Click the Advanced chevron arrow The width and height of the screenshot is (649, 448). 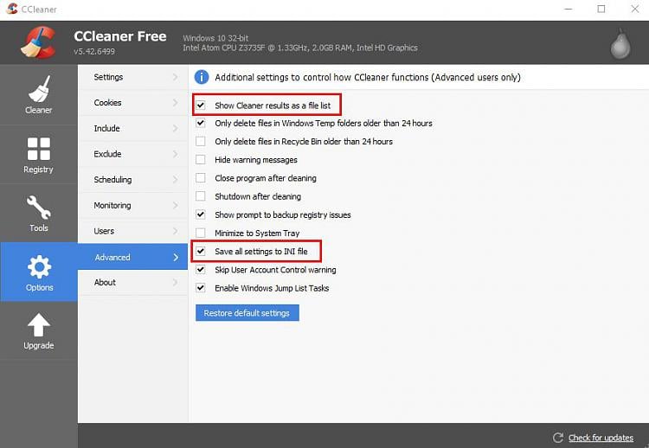tap(176, 258)
